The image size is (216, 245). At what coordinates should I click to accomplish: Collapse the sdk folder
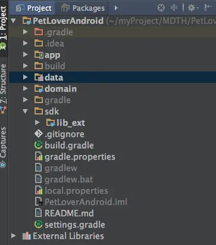[x=25, y=111]
